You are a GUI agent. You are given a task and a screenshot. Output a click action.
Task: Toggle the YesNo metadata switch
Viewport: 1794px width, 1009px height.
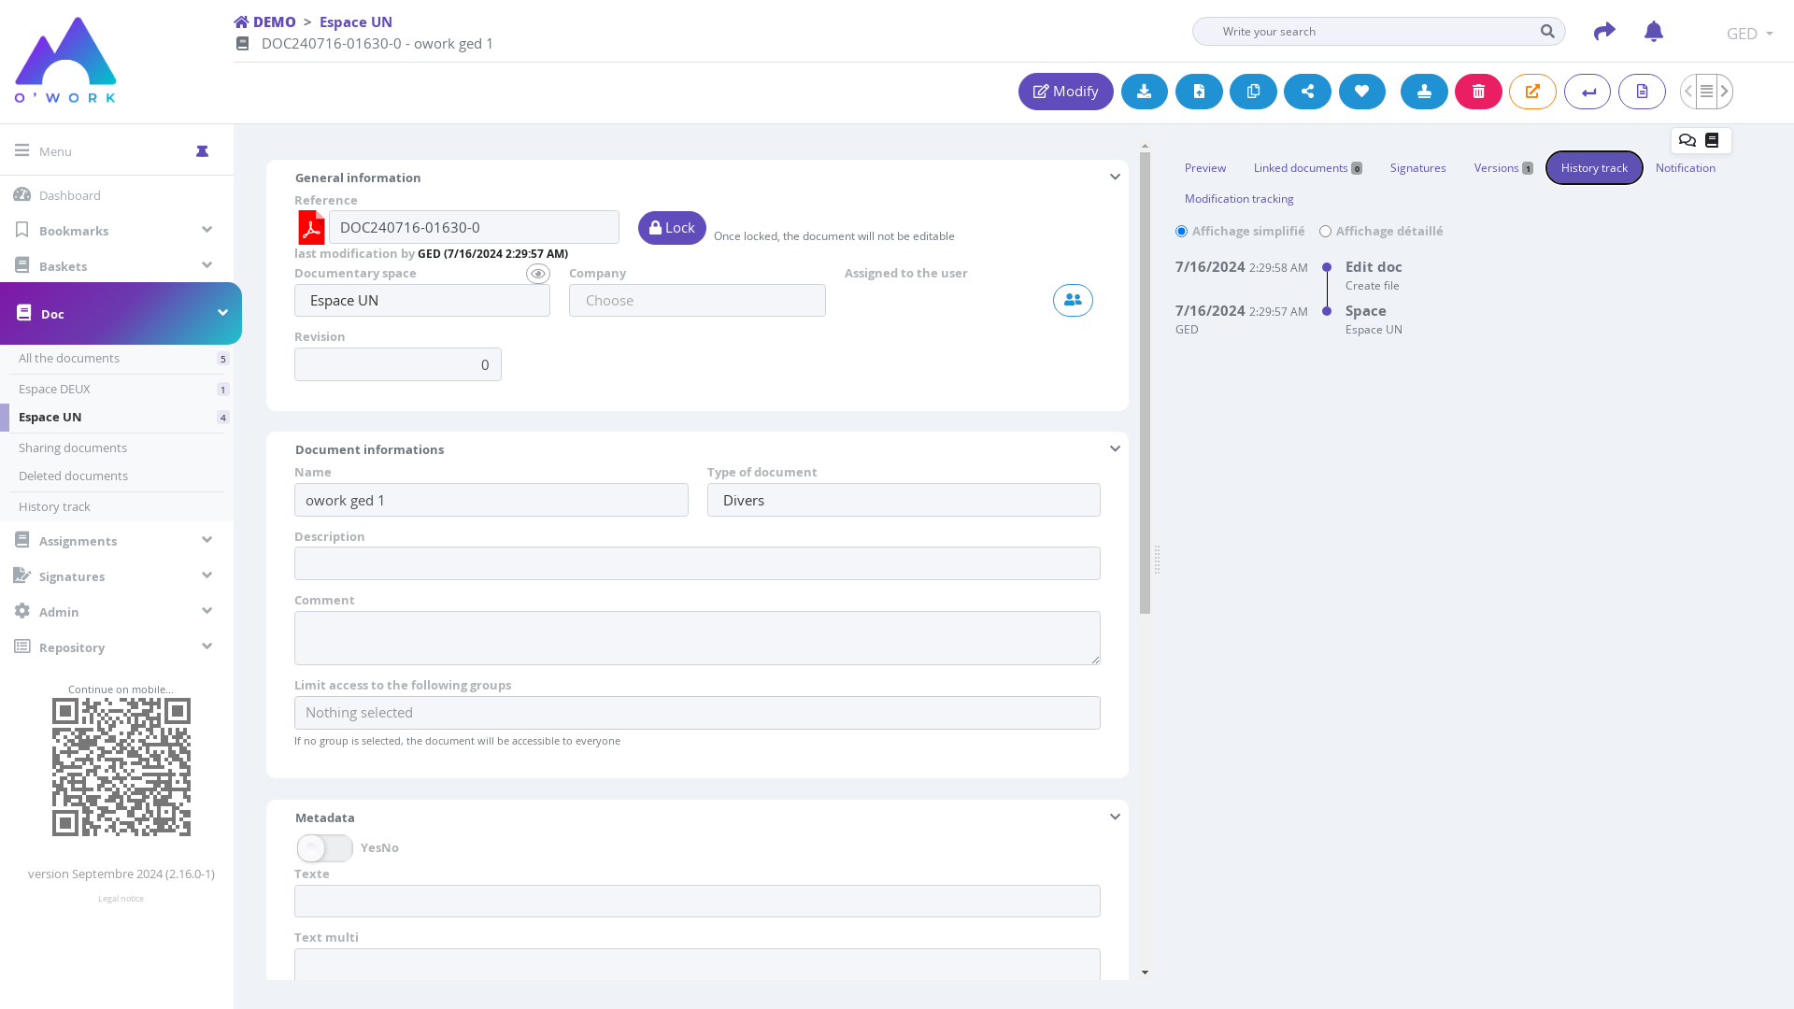click(x=324, y=848)
